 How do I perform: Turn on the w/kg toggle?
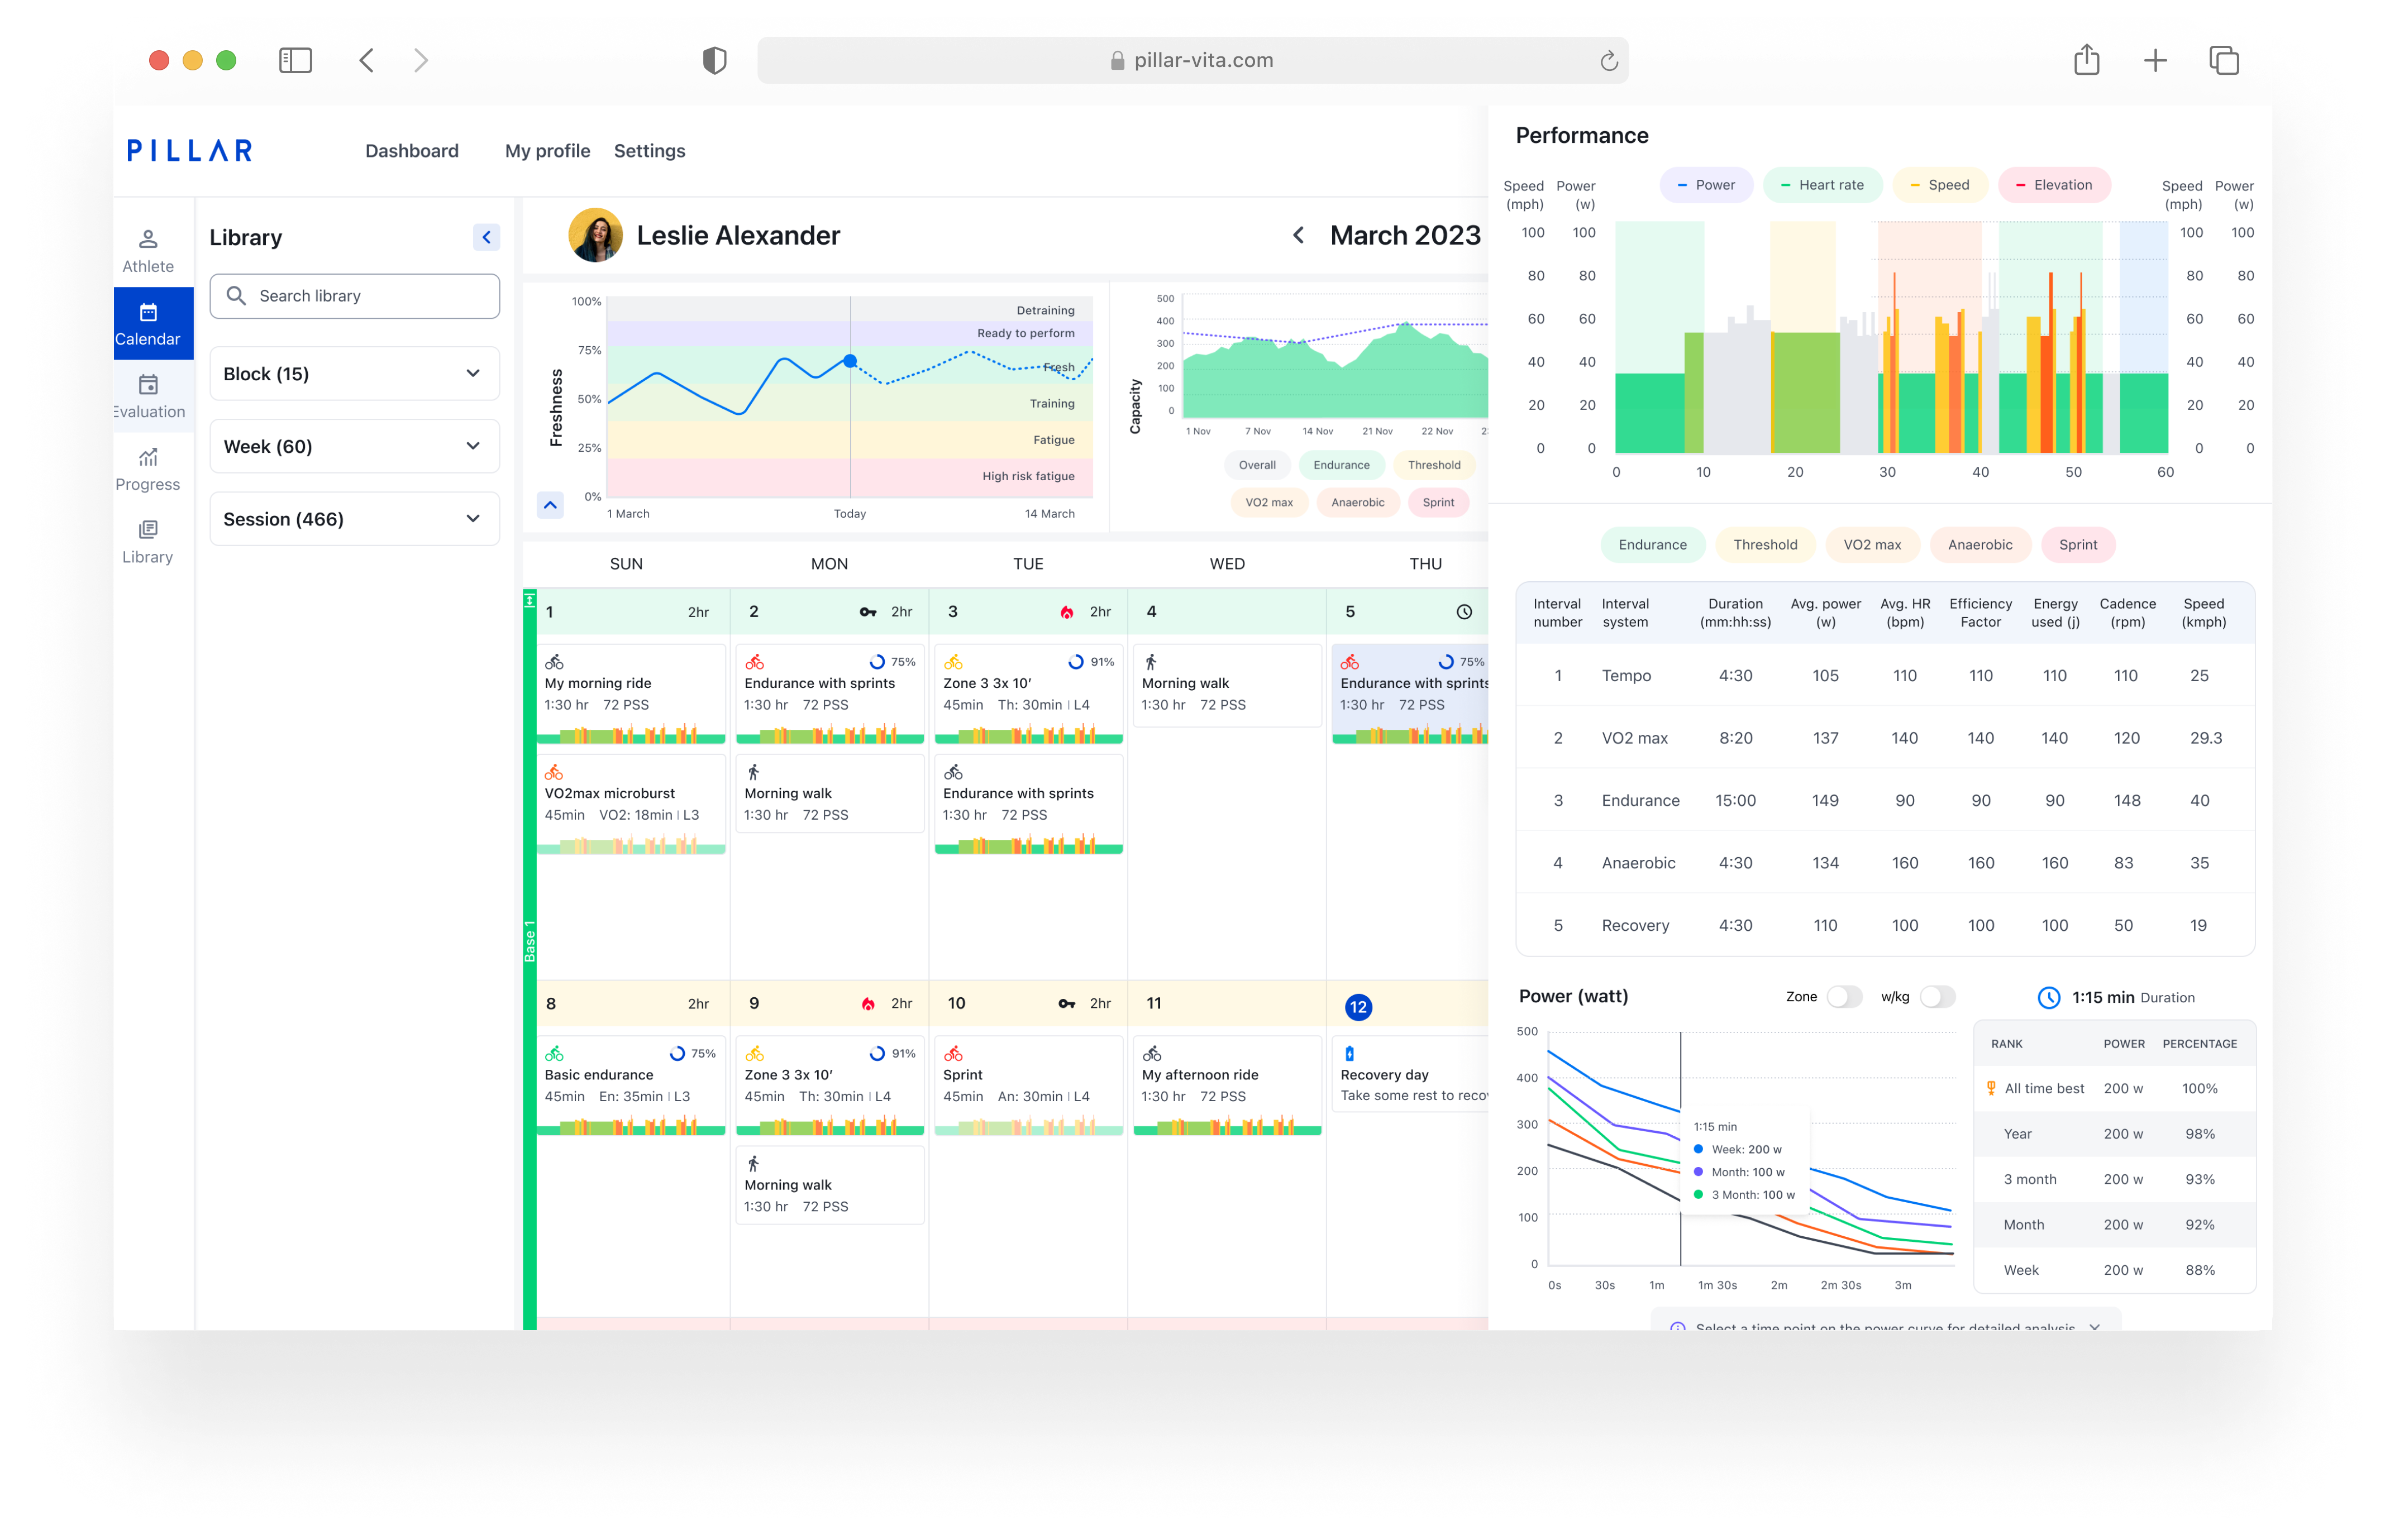click(1937, 997)
